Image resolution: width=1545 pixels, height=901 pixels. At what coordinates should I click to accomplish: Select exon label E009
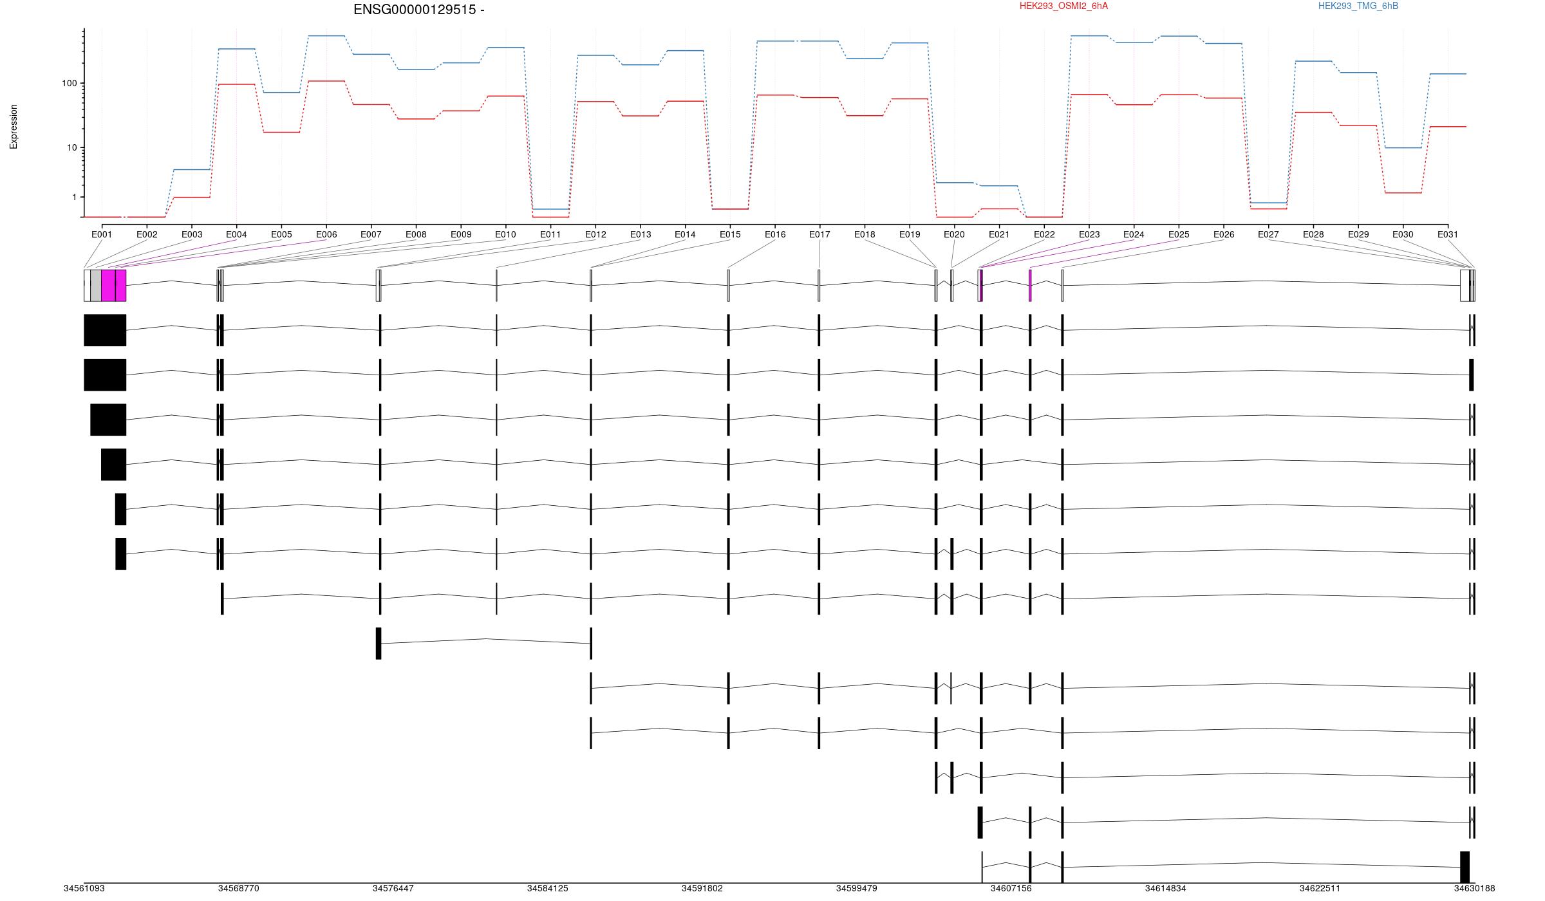(461, 234)
